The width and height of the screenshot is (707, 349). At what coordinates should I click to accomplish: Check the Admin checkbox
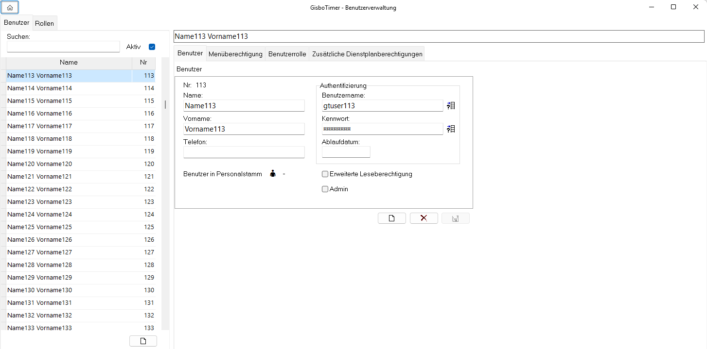(325, 189)
